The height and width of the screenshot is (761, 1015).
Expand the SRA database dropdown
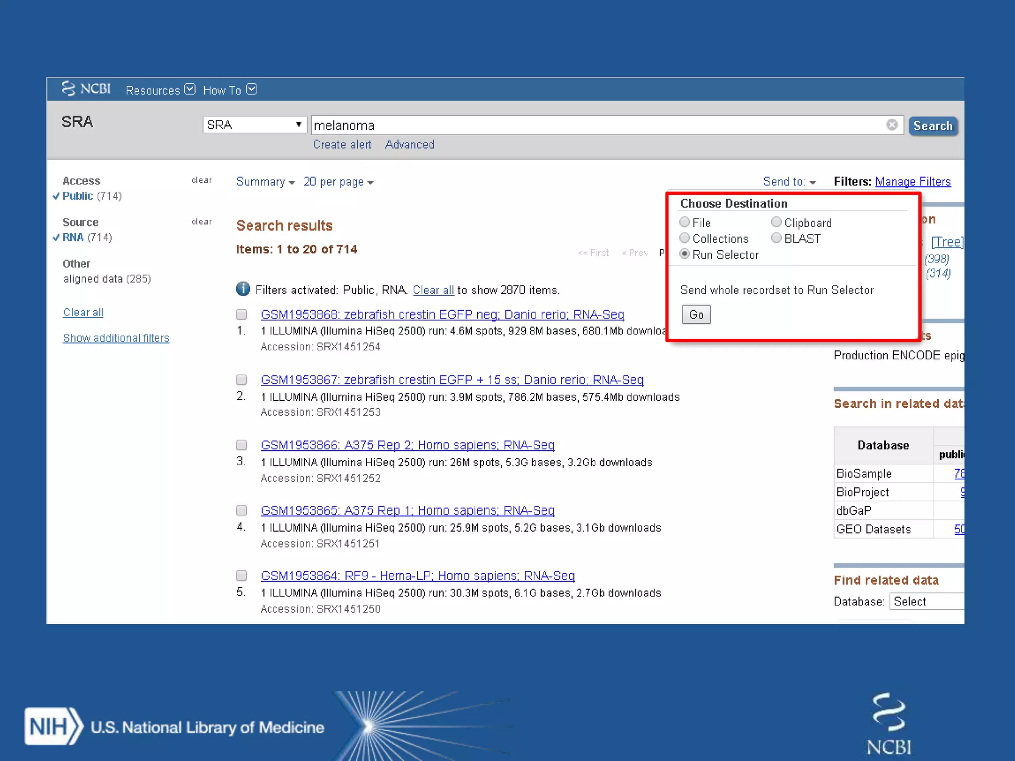(x=254, y=125)
